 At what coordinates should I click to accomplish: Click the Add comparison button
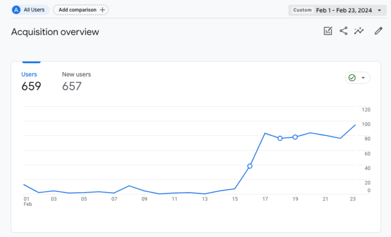coord(81,10)
